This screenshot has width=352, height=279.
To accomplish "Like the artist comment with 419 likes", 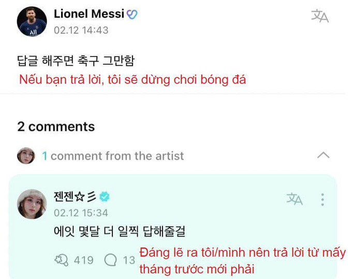I will (62, 259).
